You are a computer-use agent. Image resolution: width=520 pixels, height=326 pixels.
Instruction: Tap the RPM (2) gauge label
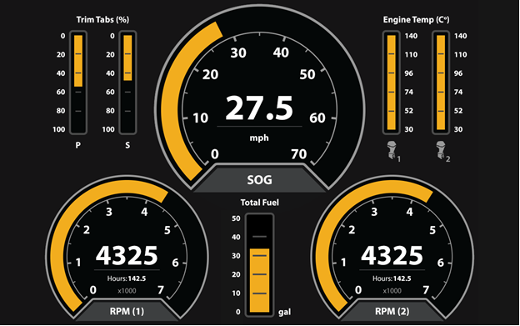(x=392, y=311)
